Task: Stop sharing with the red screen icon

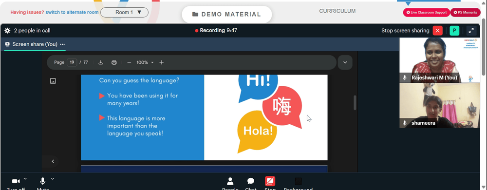Action: click(270, 181)
